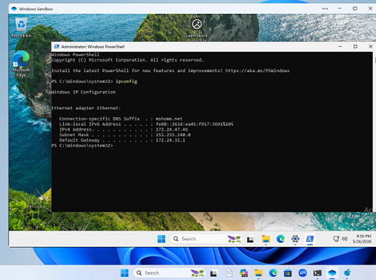The image size is (376, 280).
Task: Close the Administrator PowerShell window
Action: click(370, 46)
